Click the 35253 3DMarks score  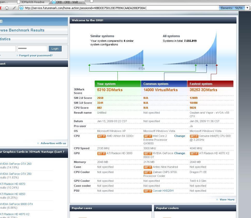coord(203,90)
